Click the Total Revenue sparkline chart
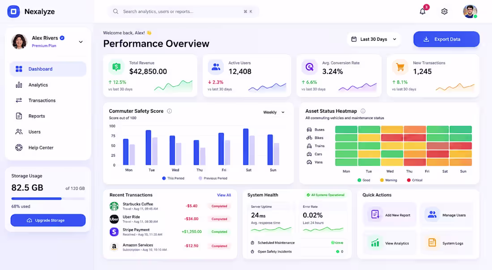Screen dimensions: 492x270 [x=173, y=86]
